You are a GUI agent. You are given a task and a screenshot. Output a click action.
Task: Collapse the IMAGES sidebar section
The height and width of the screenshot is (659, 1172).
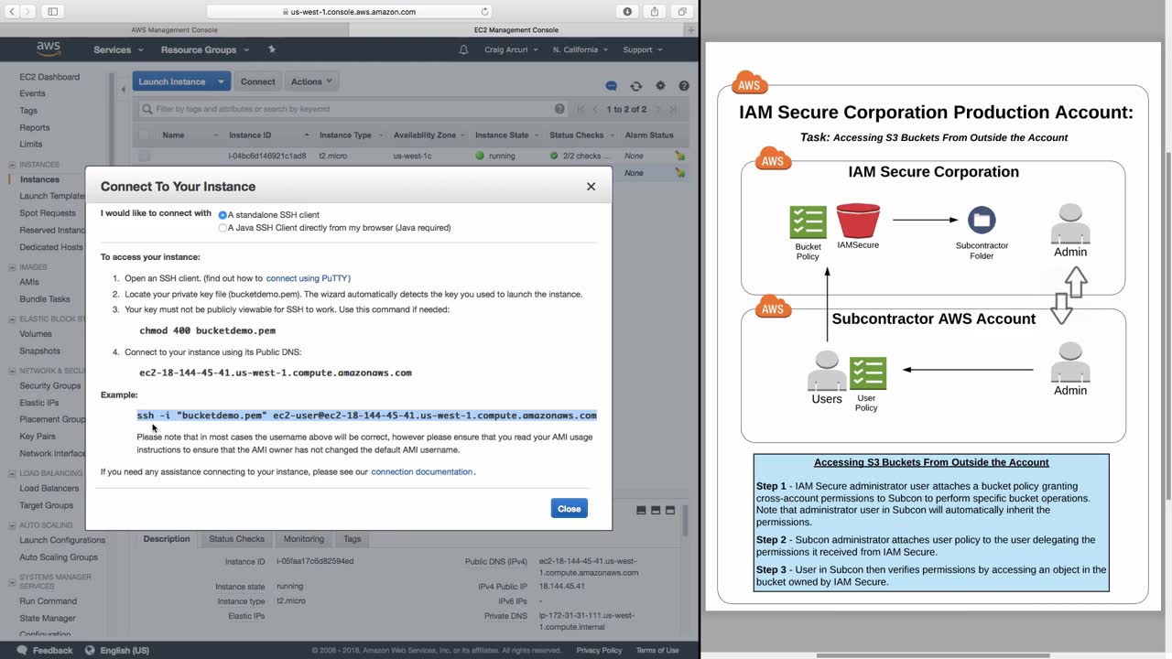[12, 267]
